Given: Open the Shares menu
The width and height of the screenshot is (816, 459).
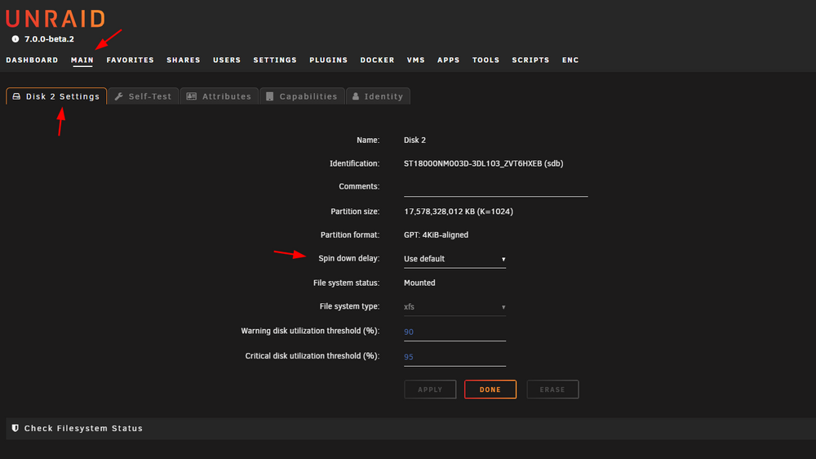Looking at the screenshot, I should [183, 60].
